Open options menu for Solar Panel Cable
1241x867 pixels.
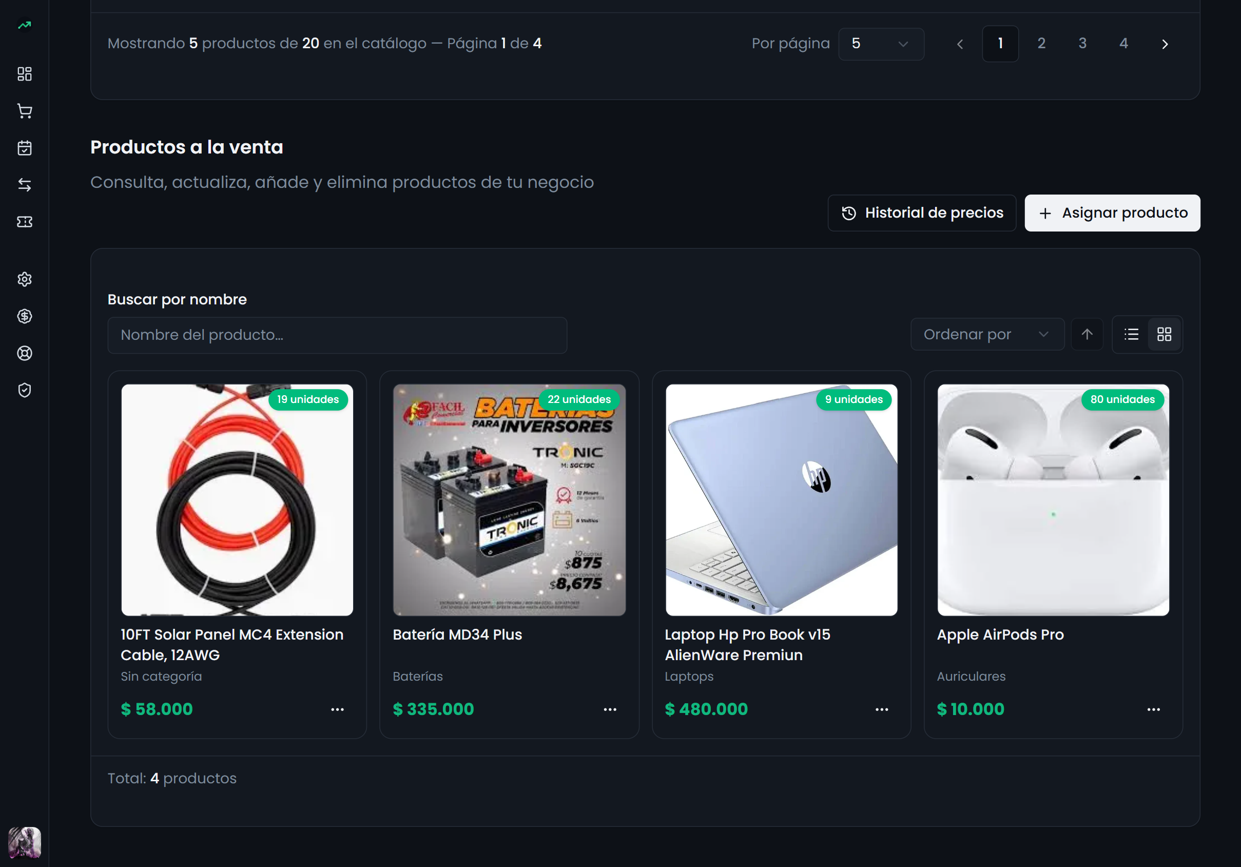337,710
